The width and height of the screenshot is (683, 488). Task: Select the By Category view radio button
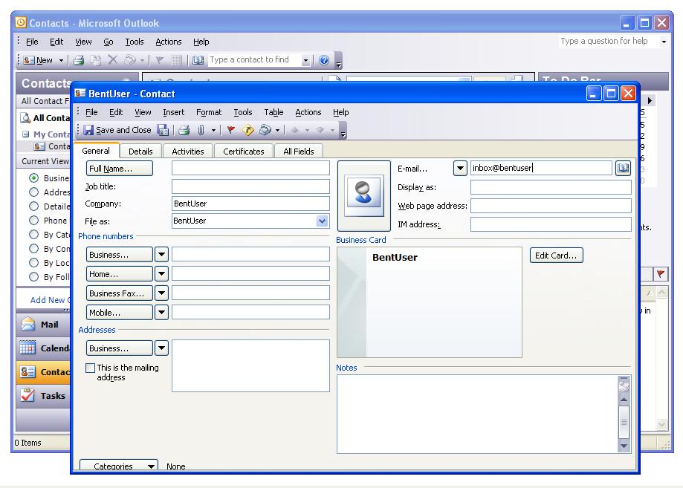tap(33, 235)
